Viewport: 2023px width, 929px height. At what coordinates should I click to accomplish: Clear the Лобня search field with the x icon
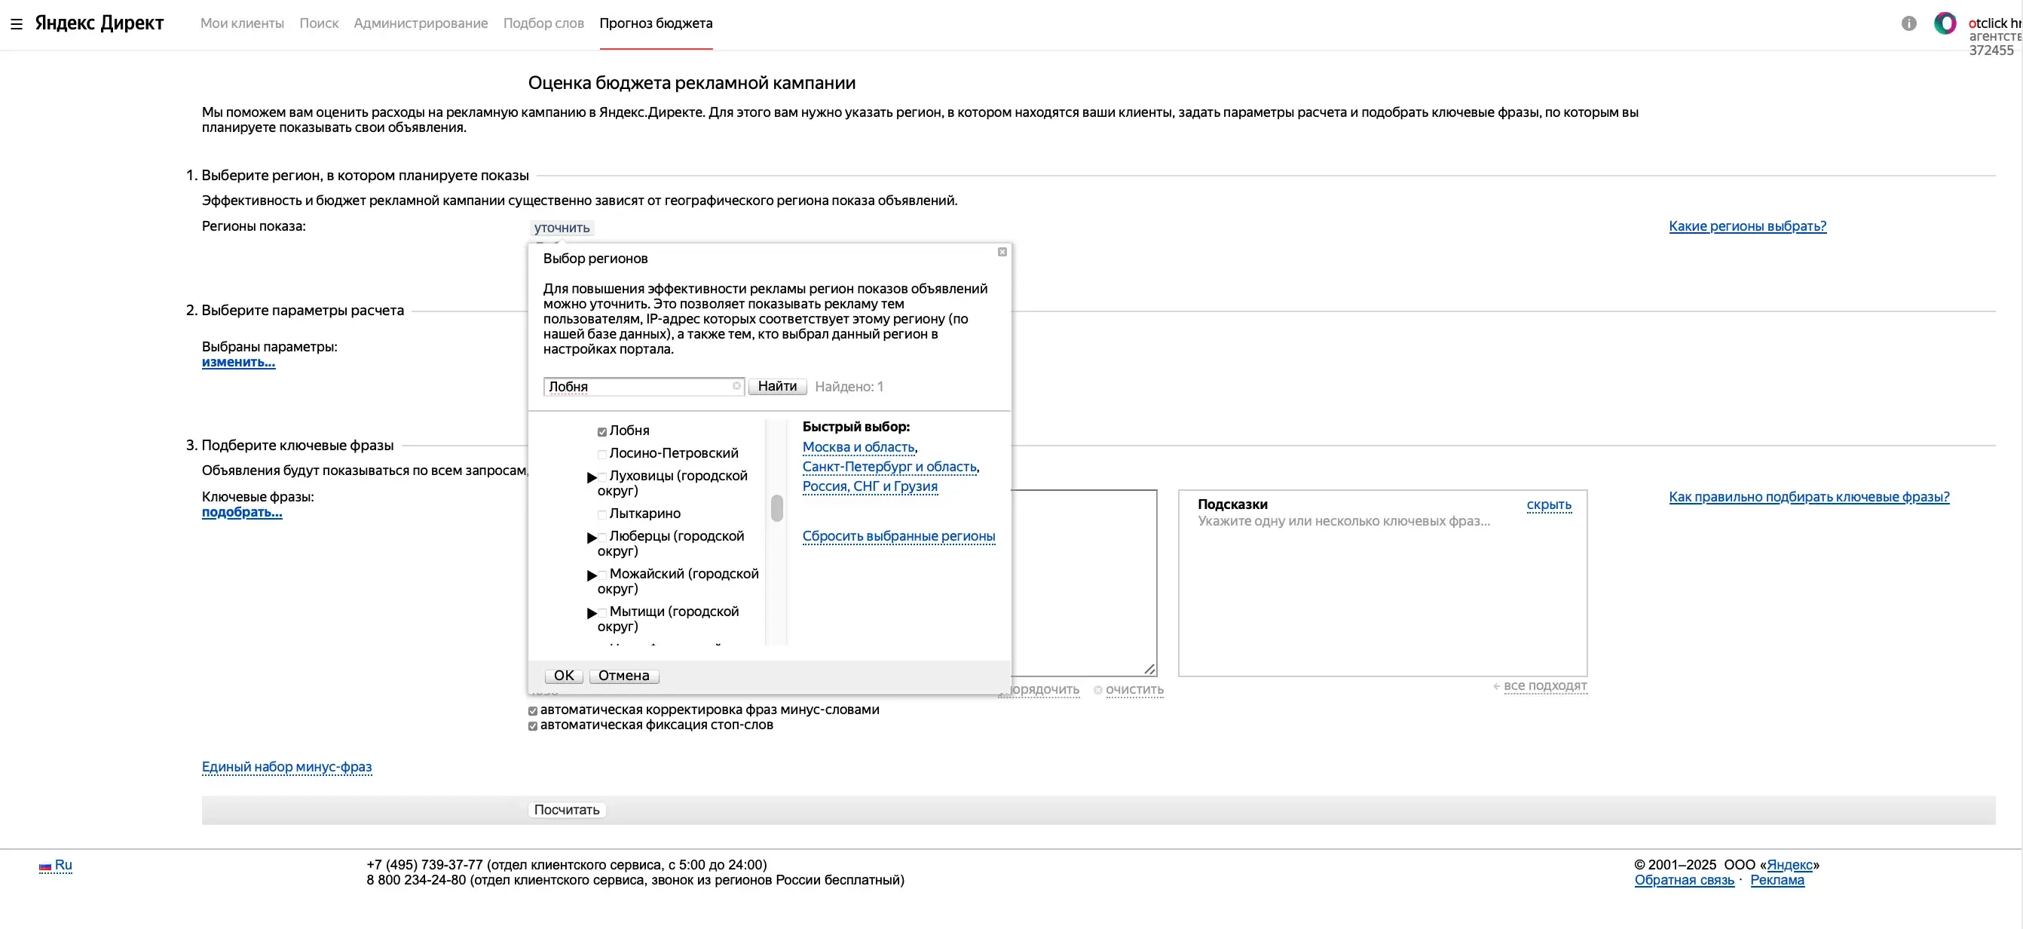tap(736, 386)
